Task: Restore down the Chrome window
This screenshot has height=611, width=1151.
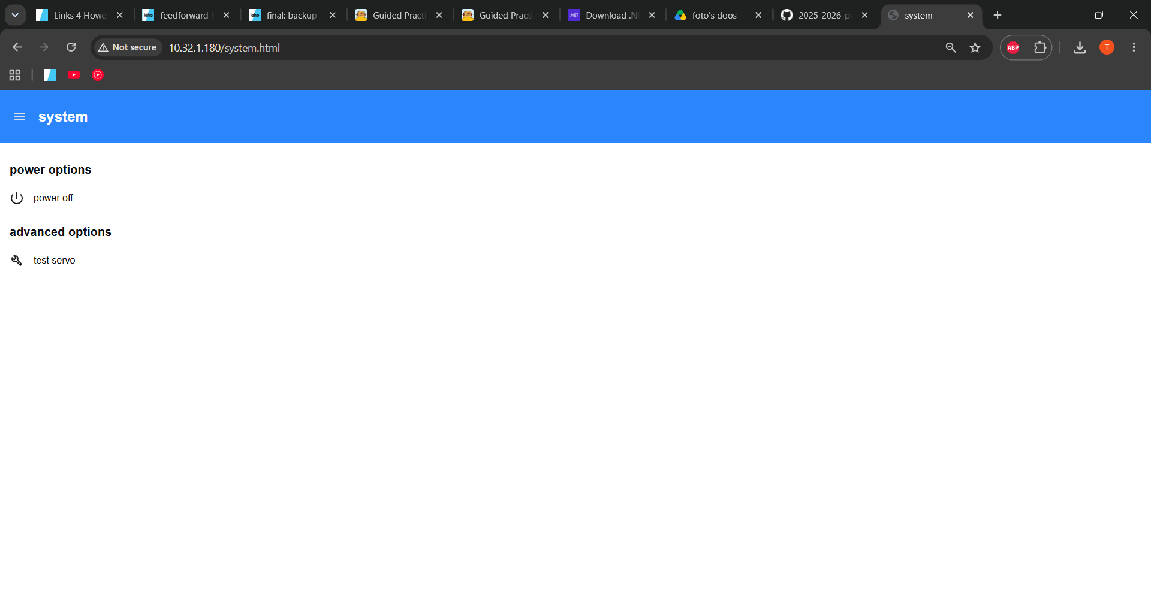Action: coord(1099,15)
